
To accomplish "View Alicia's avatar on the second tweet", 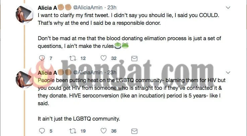I will point(24,80).
